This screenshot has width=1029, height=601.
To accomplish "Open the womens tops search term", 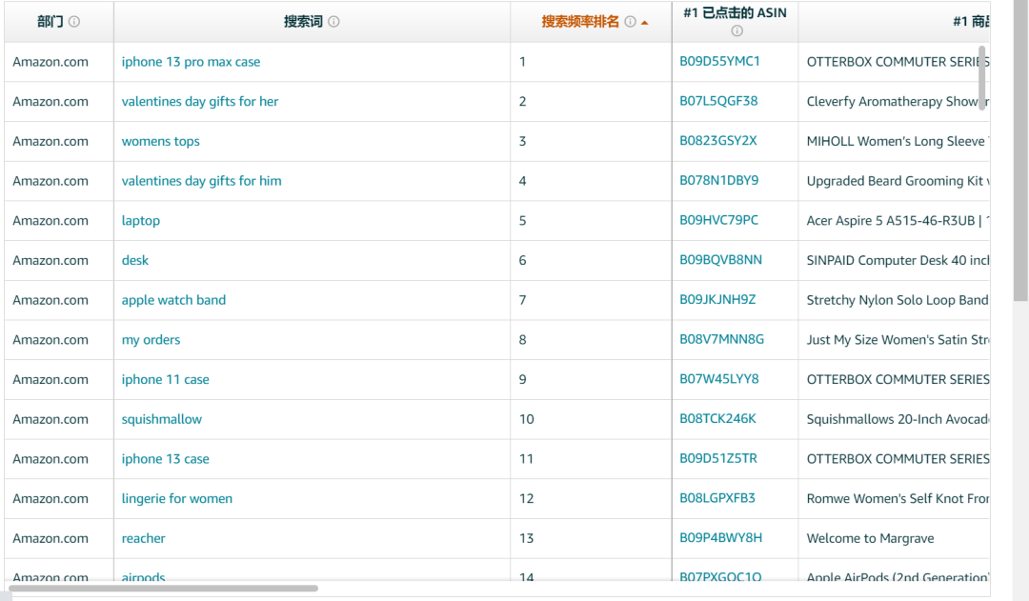I will coord(161,141).
